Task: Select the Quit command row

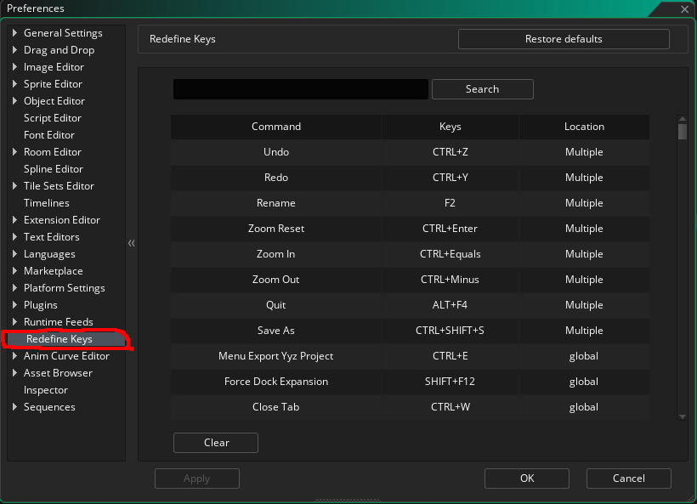Action: point(410,305)
